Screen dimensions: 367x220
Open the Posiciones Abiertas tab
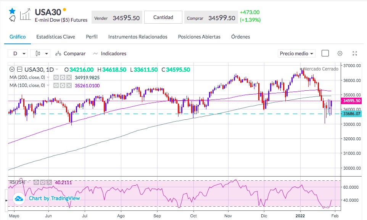(x=199, y=37)
